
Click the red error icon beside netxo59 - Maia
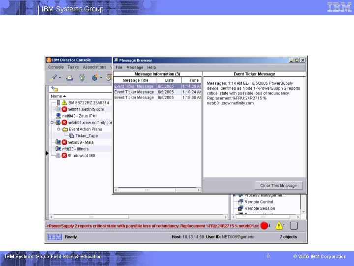coord(64,142)
